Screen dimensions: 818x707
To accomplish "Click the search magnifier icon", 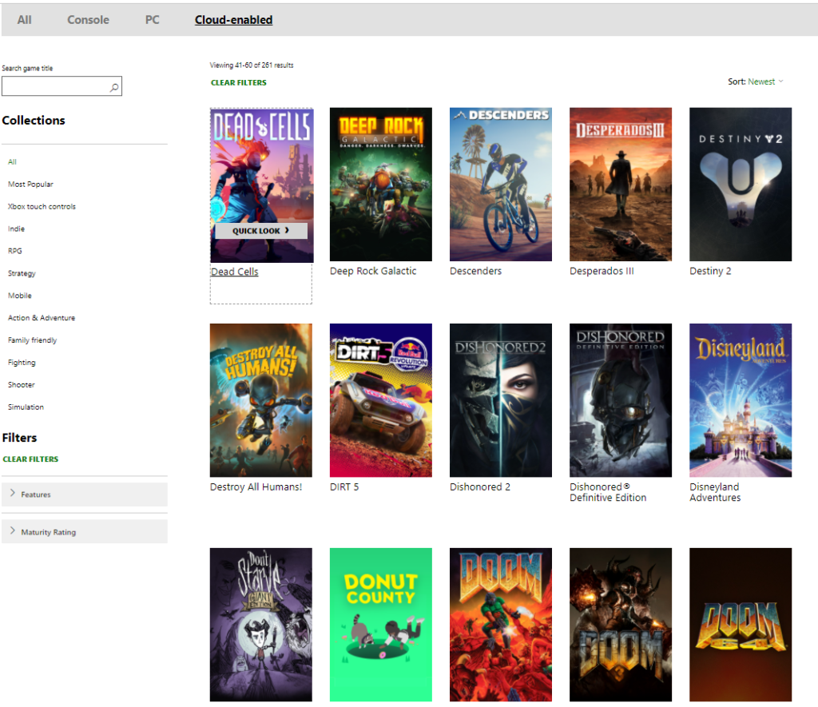I will (x=114, y=87).
